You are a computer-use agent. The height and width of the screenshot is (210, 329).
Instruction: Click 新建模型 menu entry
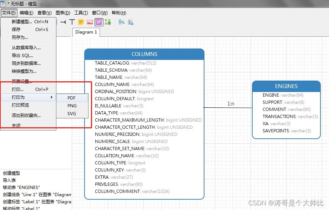coord(22,21)
